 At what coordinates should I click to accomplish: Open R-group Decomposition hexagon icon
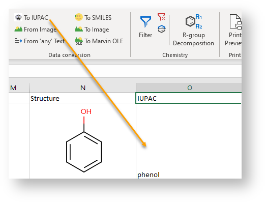click(194, 21)
